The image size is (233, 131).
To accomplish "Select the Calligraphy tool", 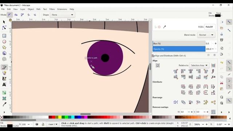I will pos(4,79).
